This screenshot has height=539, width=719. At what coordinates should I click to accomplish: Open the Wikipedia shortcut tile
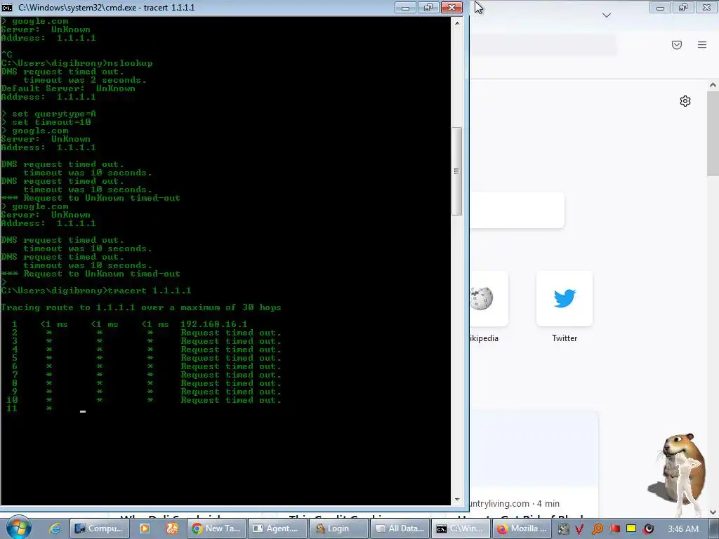(489, 298)
